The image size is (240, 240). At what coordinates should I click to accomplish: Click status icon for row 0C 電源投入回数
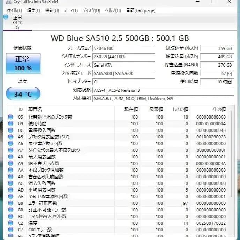point(10,130)
